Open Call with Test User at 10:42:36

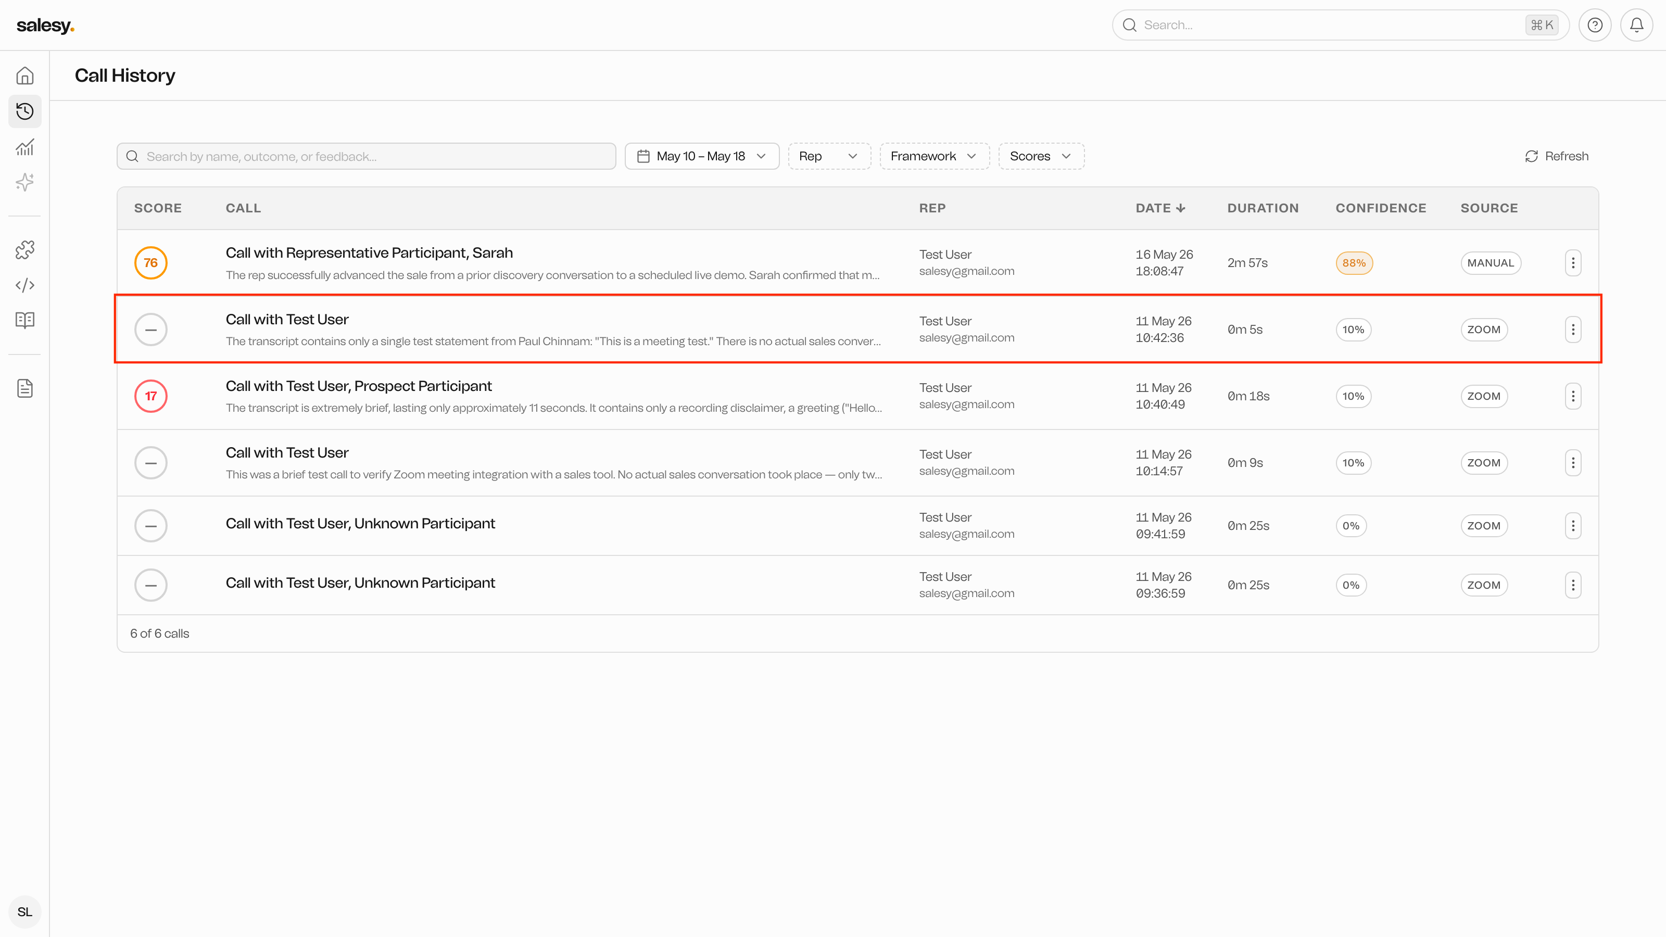tap(286, 320)
